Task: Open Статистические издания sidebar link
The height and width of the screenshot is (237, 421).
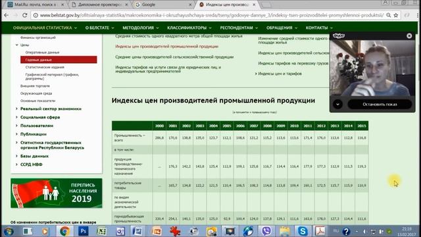Action: click(45, 67)
